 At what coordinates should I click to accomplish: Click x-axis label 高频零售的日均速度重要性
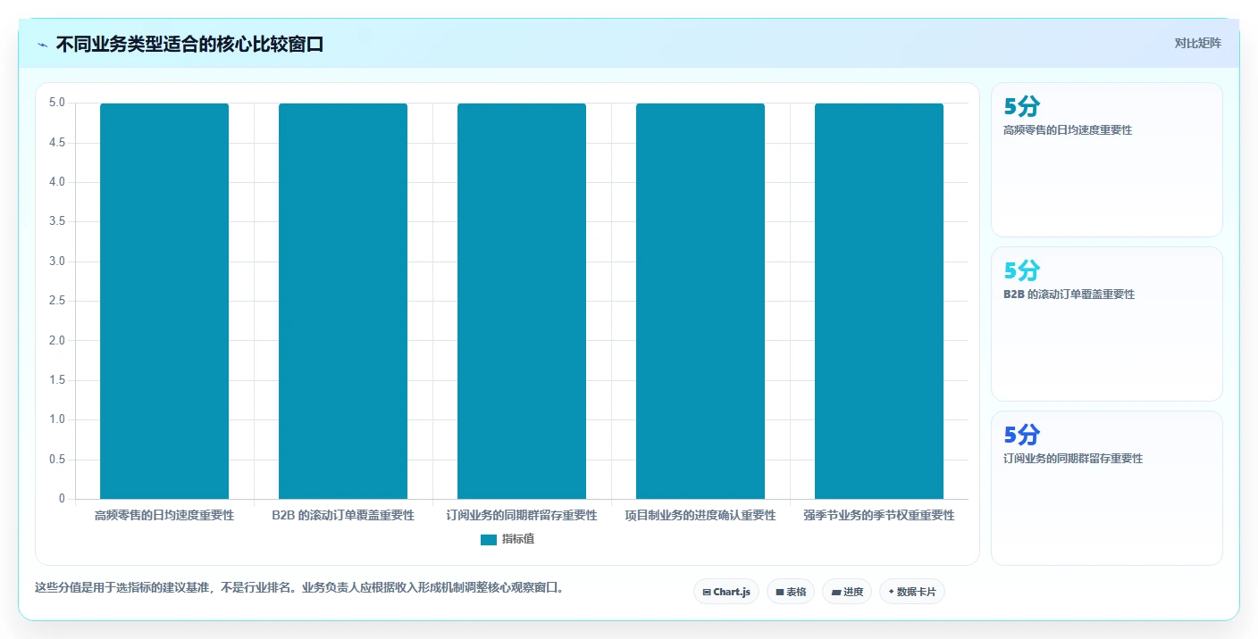pyautogui.click(x=164, y=516)
